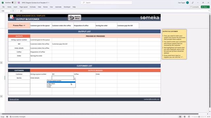
Task: Click the contact@someka.net link
Action: click(151, 99)
